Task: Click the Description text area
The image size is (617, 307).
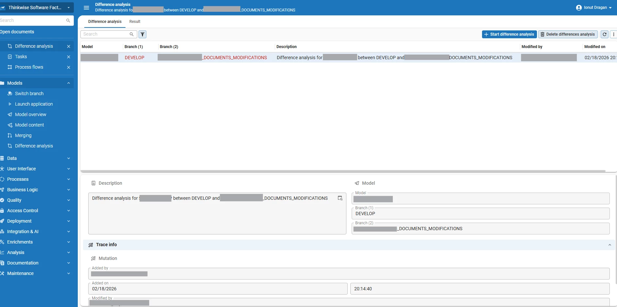Action: [x=217, y=213]
